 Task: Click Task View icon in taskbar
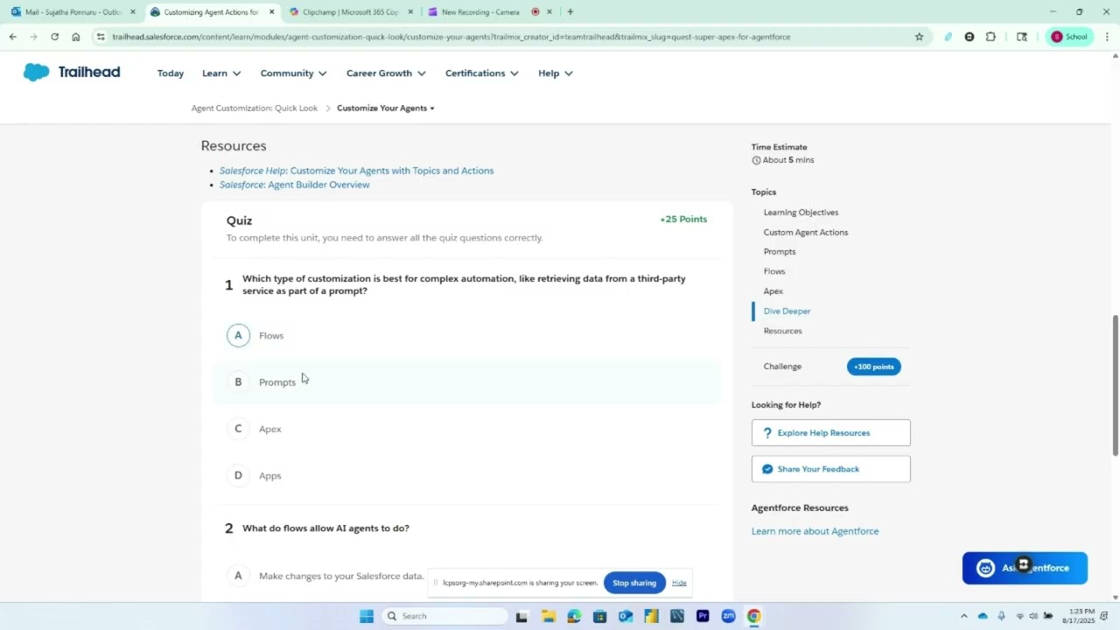point(521,616)
